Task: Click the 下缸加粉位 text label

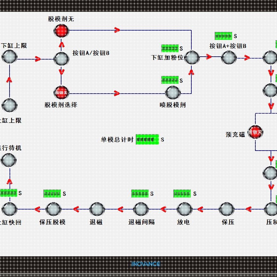Action: pos(167,57)
